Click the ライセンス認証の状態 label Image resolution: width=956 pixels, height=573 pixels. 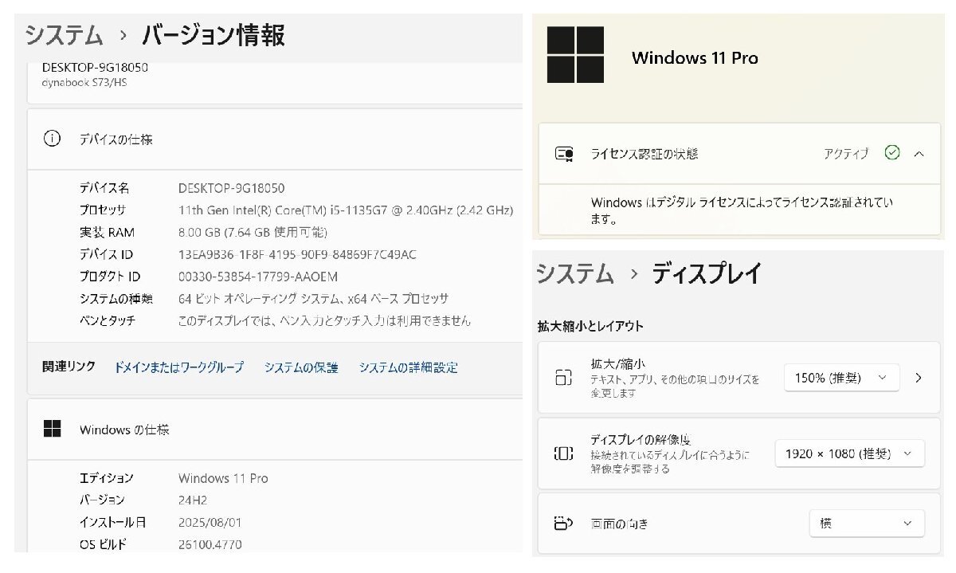click(x=644, y=154)
